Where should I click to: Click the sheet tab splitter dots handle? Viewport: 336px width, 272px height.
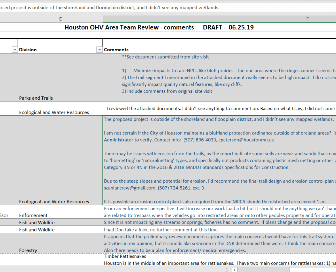coord(227,270)
